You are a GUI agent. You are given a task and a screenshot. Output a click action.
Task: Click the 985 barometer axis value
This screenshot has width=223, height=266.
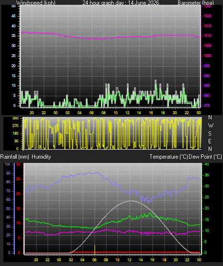pyautogui.click(x=207, y=85)
